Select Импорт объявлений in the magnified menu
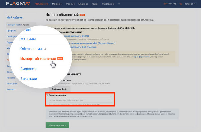The width and height of the screenshot is (201, 132). click(38, 58)
